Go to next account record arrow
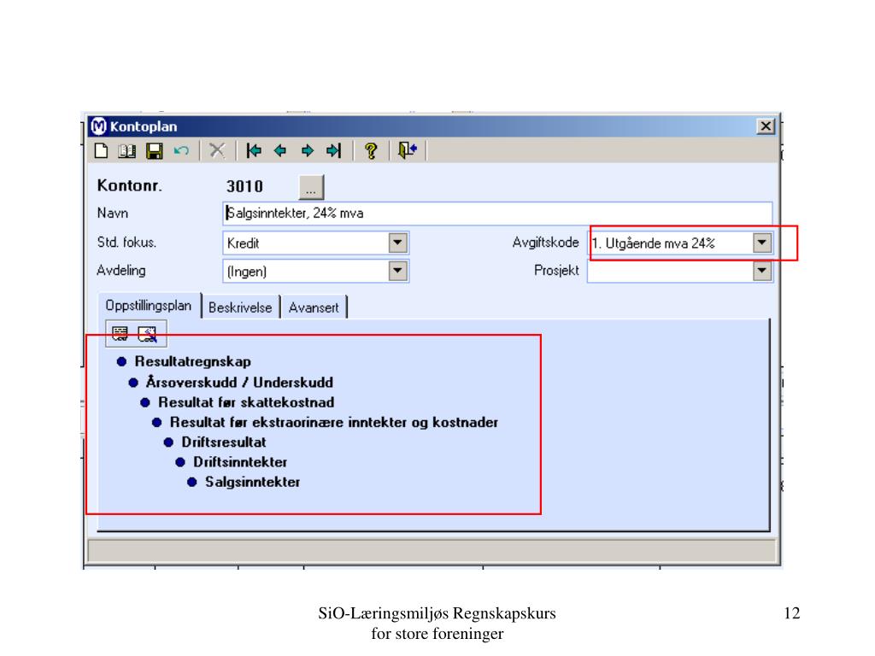The width and height of the screenshot is (875, 656). [307, 151]
